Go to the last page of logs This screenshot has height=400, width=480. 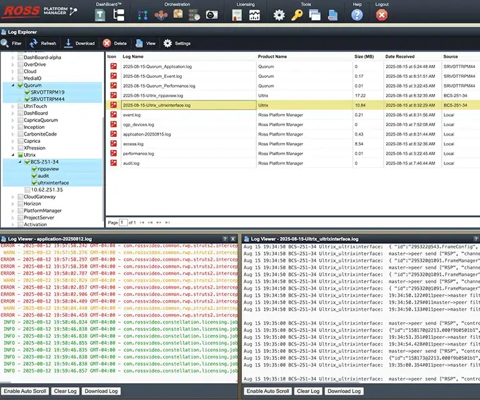[168, 223]
